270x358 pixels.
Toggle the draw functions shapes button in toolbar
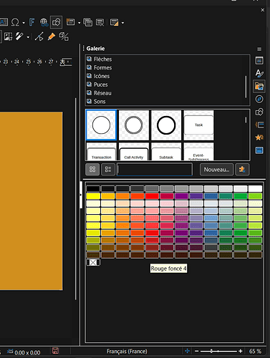coord(57,22)
